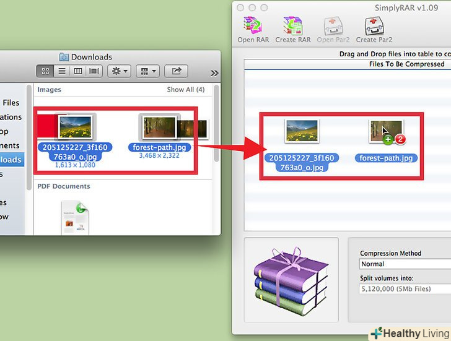Click the SimplyRAR zoom window button
This screenshot has height=341, width=451.
[x=264, y=8]
